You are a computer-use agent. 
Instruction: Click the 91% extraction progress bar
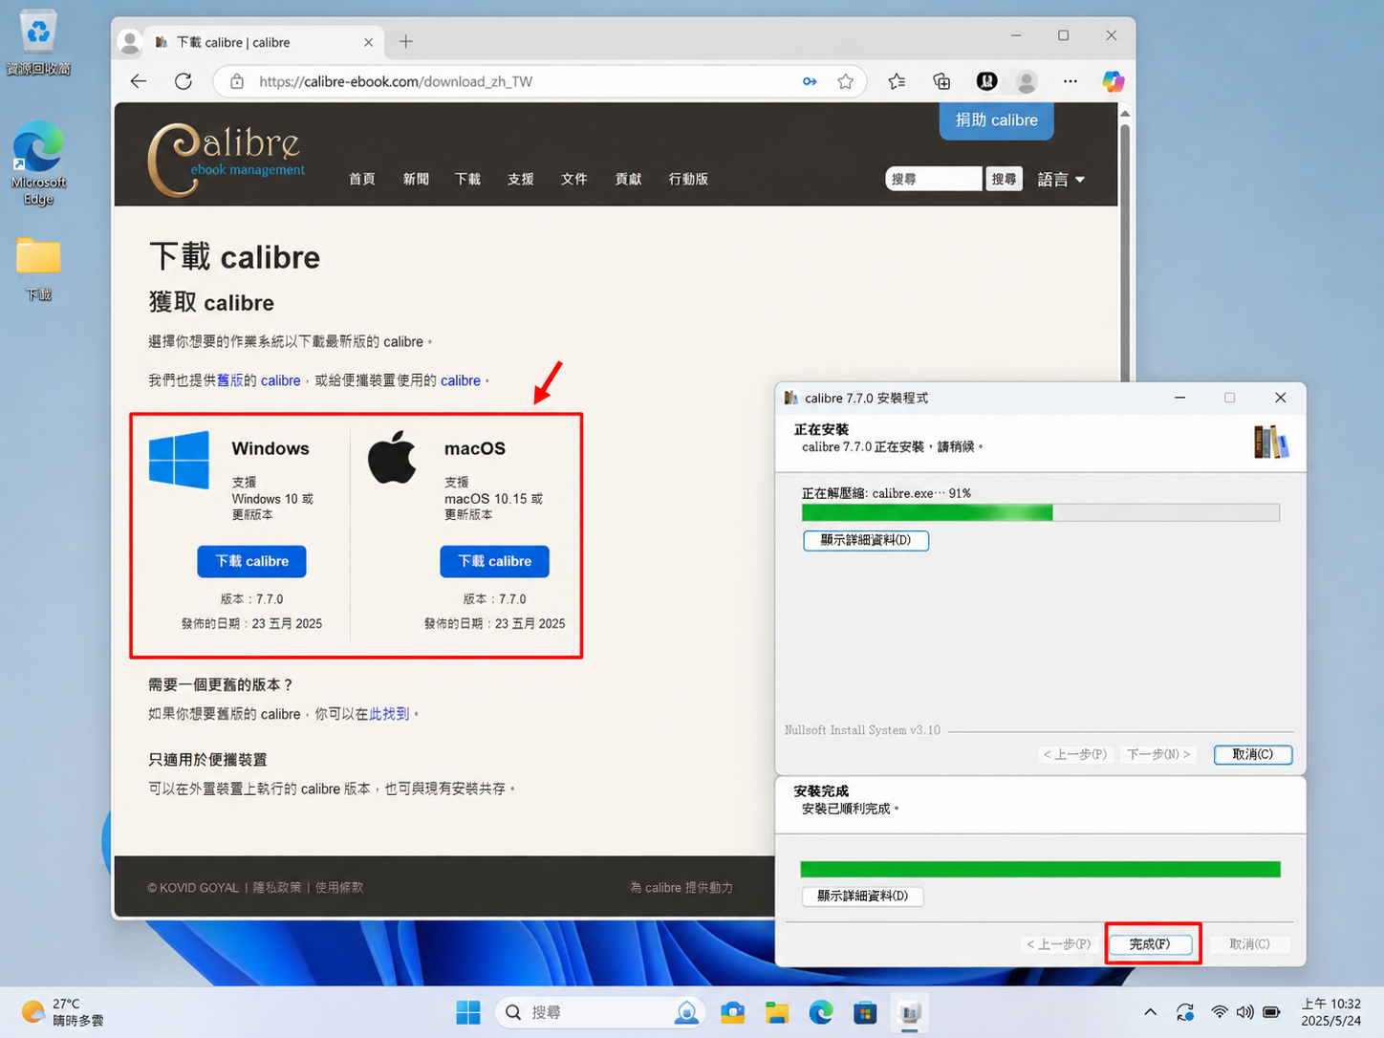(x=1040, y=513)
